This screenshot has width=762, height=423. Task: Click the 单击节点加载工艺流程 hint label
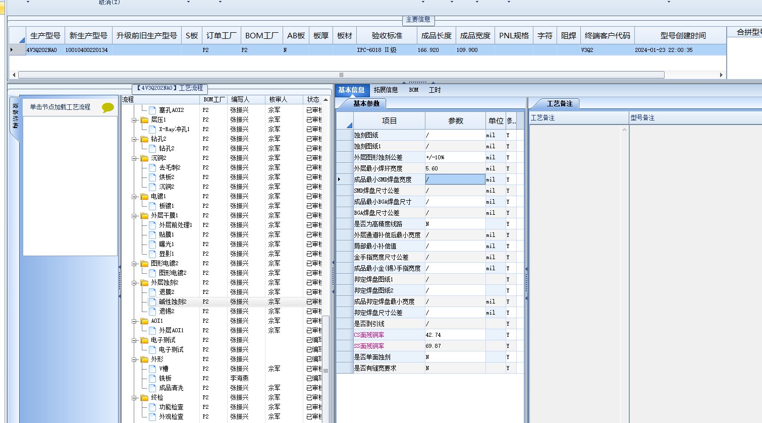pyautogui.click(x=60, y=107)
